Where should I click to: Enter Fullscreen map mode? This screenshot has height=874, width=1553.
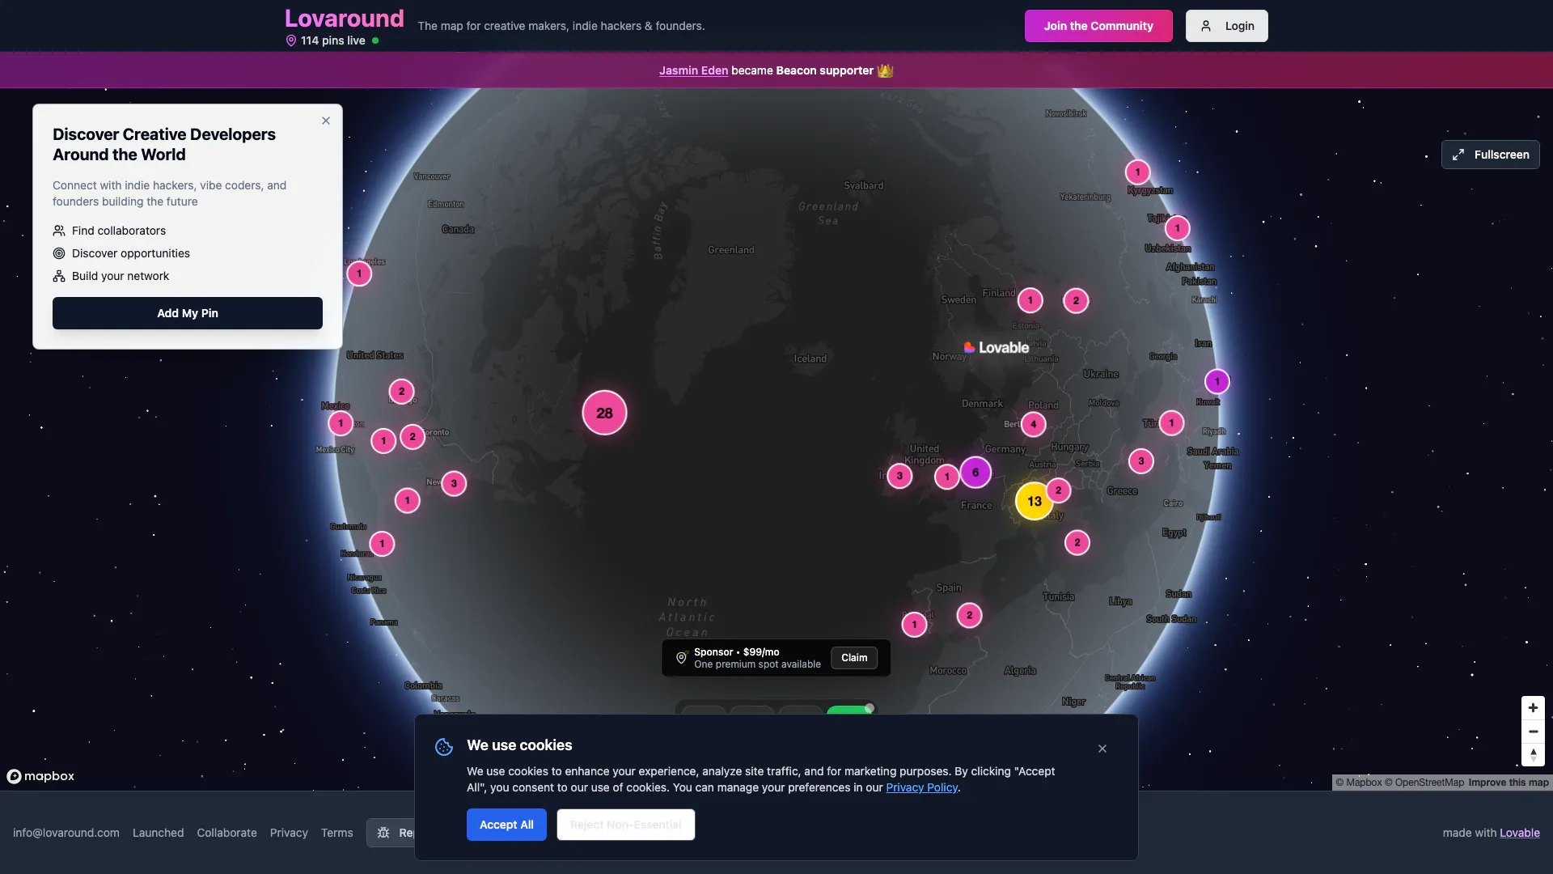[x=1490, y=155]
